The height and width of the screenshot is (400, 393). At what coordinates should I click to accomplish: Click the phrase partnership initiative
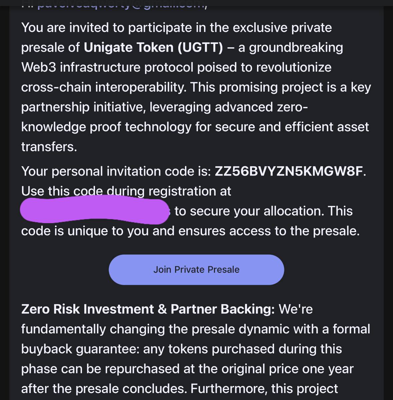click(83, 107)
